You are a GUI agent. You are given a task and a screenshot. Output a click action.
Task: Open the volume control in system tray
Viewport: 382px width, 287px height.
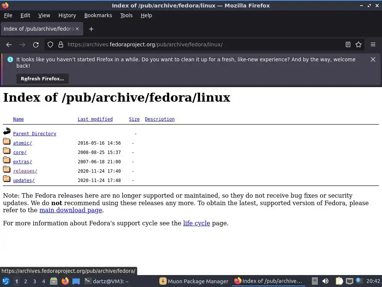tap(325, 281)
